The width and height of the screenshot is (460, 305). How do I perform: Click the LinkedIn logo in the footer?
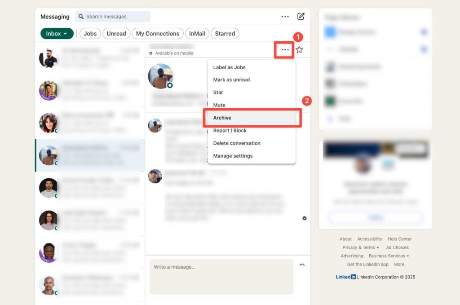(x=346, y=277)
